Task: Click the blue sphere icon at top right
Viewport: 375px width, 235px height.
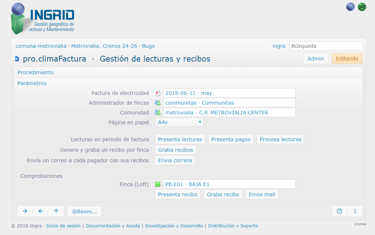Action: click(350, 7)
